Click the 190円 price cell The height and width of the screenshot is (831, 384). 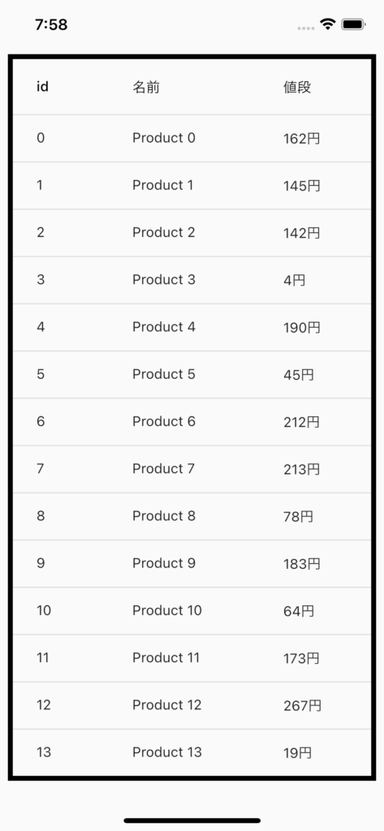coord(302,328)
